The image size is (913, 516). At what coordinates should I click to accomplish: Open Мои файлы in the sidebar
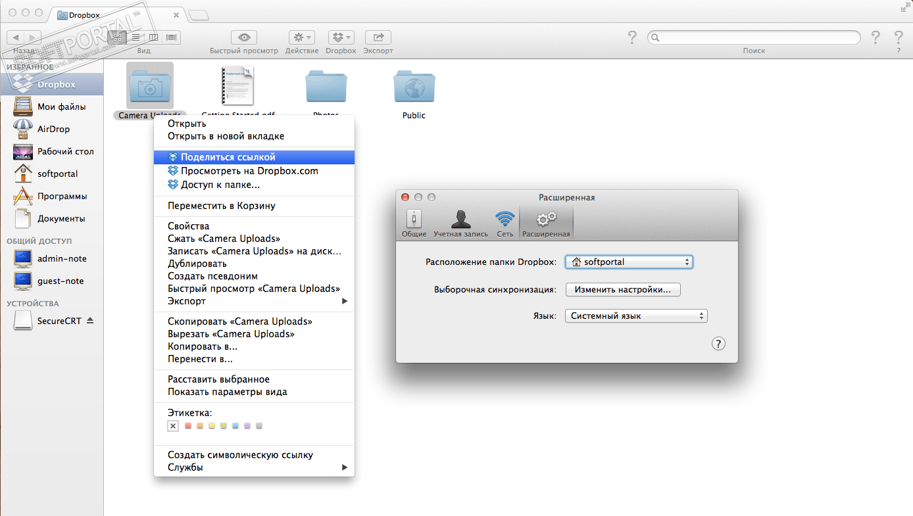point(52,106)
